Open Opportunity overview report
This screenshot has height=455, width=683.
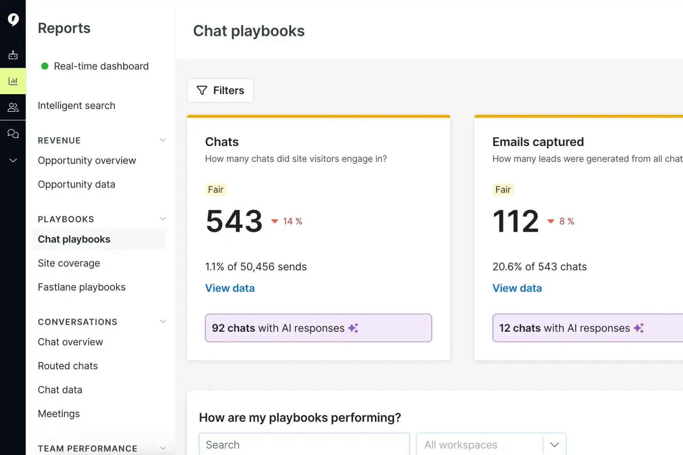click(x=87, y=160)
